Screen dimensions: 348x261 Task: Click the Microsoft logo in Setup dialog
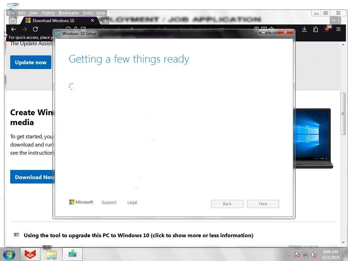81,202
